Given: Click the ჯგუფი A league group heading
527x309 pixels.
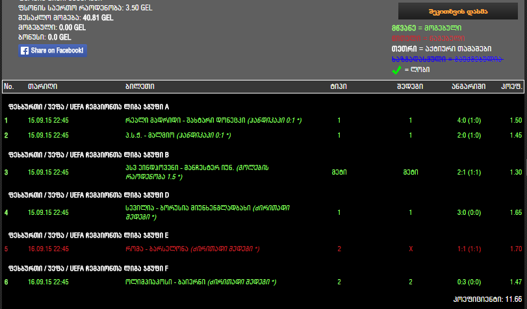Looking at the screenshot, I should click(89, 107).
